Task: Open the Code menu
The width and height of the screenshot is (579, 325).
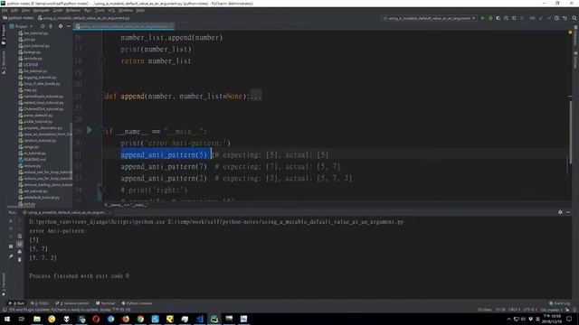Action: tap(58, 10)
